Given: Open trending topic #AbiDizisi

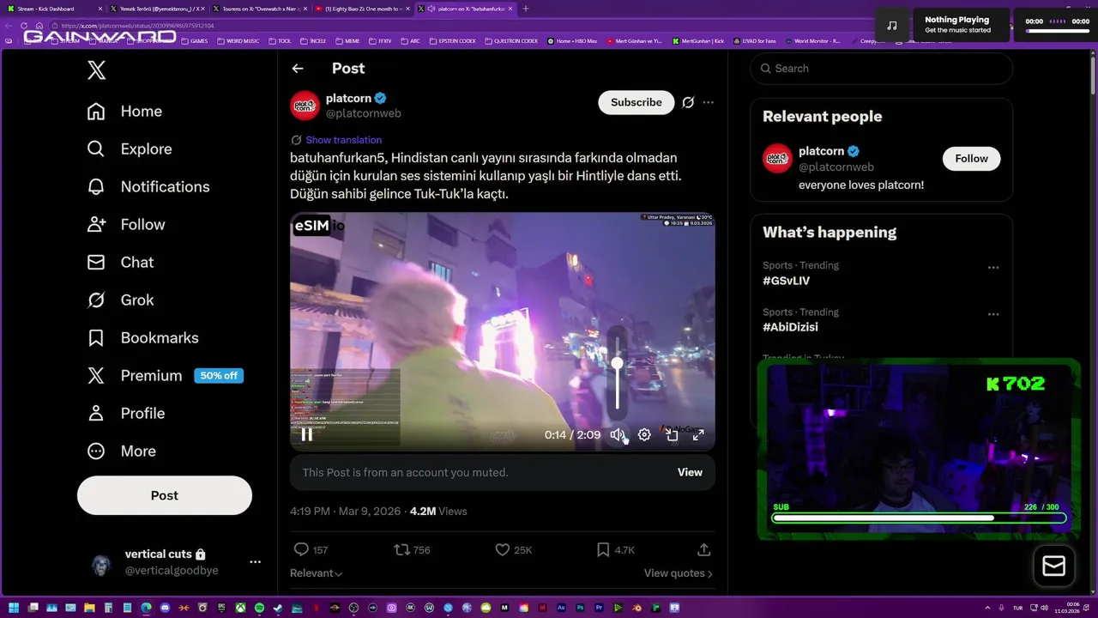Looking at the screenshot, I should [790, 327].
